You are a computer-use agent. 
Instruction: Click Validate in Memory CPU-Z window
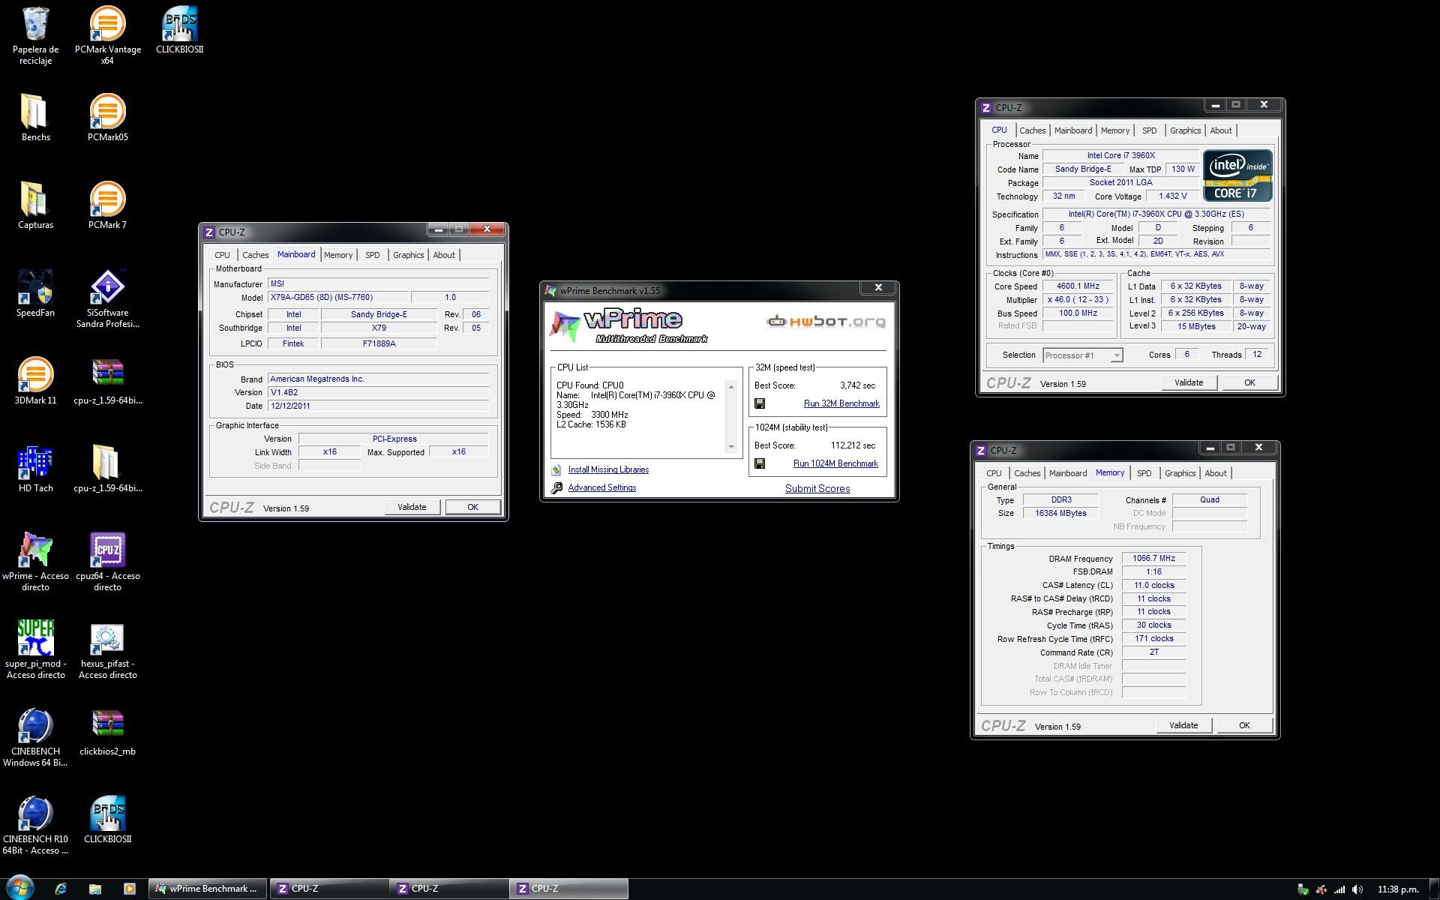coord(1183,725)
